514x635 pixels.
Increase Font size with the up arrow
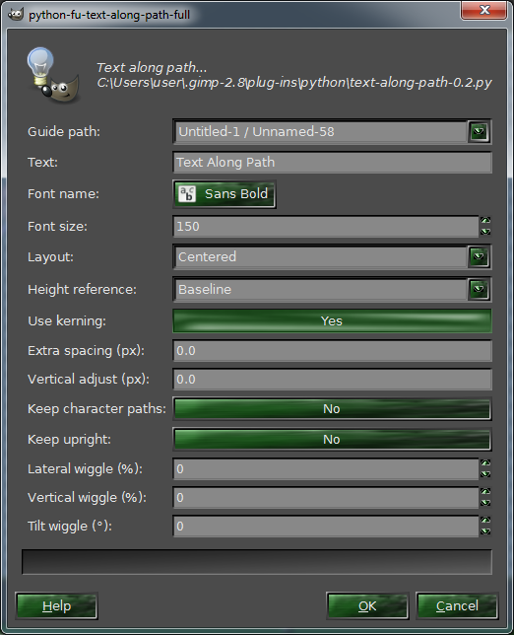485,220
